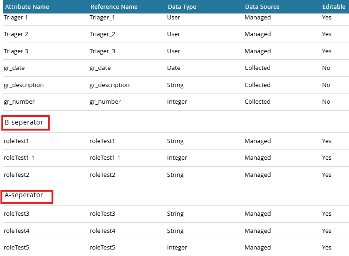Select the Triager 2 attribute name
The image size is (349, 256).
click(x=16, y=34)
